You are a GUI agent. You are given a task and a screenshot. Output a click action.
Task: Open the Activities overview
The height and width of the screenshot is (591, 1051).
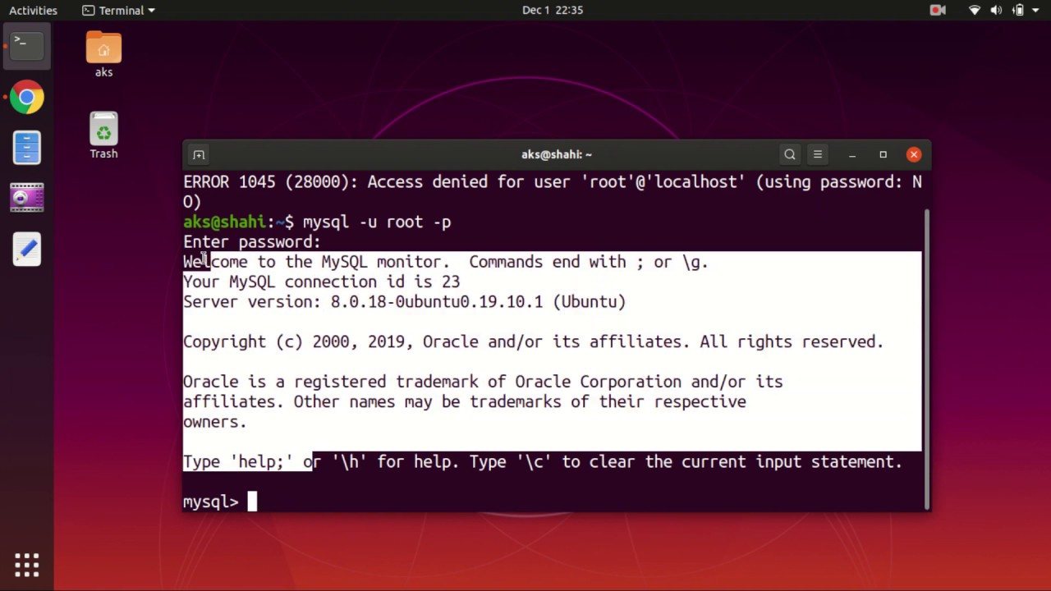point(33,10)
